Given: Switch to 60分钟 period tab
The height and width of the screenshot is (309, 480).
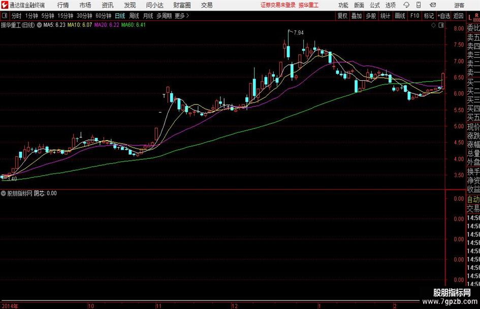Looking at the screenshot, I should pyautogui.click(x=104, y=16).
